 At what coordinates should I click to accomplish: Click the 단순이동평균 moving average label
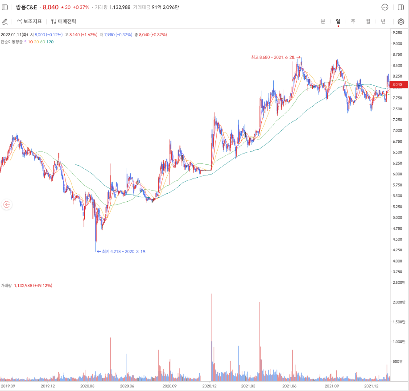tap(12, 42)
